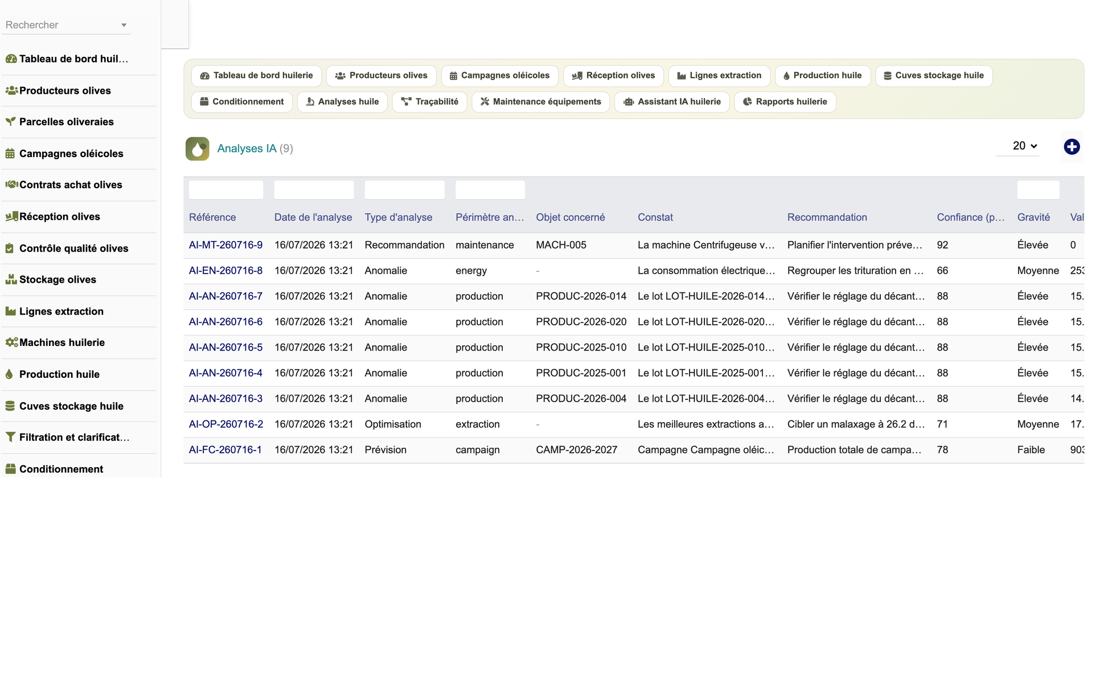Screen dimensions: 1108x685
Task: Open reference link AI-FC-260716-1
Action: click(x=225, y=450)
